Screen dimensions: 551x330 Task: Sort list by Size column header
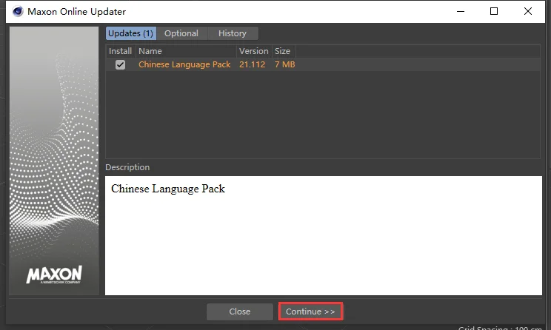(283, 51)
